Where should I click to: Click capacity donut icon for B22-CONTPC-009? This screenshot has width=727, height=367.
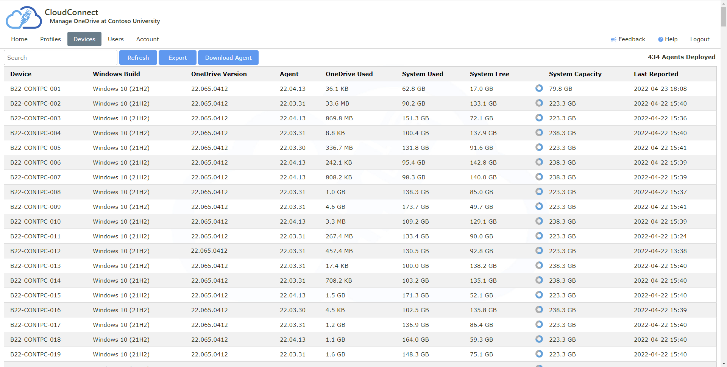539,206
